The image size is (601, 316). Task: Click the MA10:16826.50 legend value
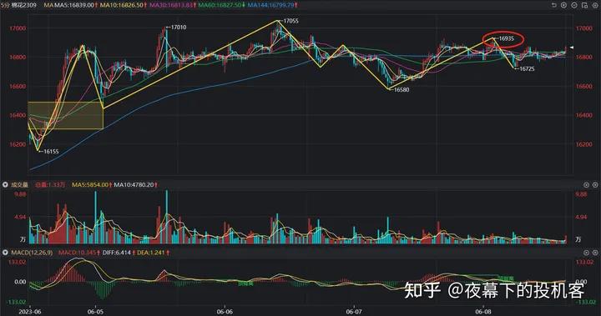[x=122, y=5]
